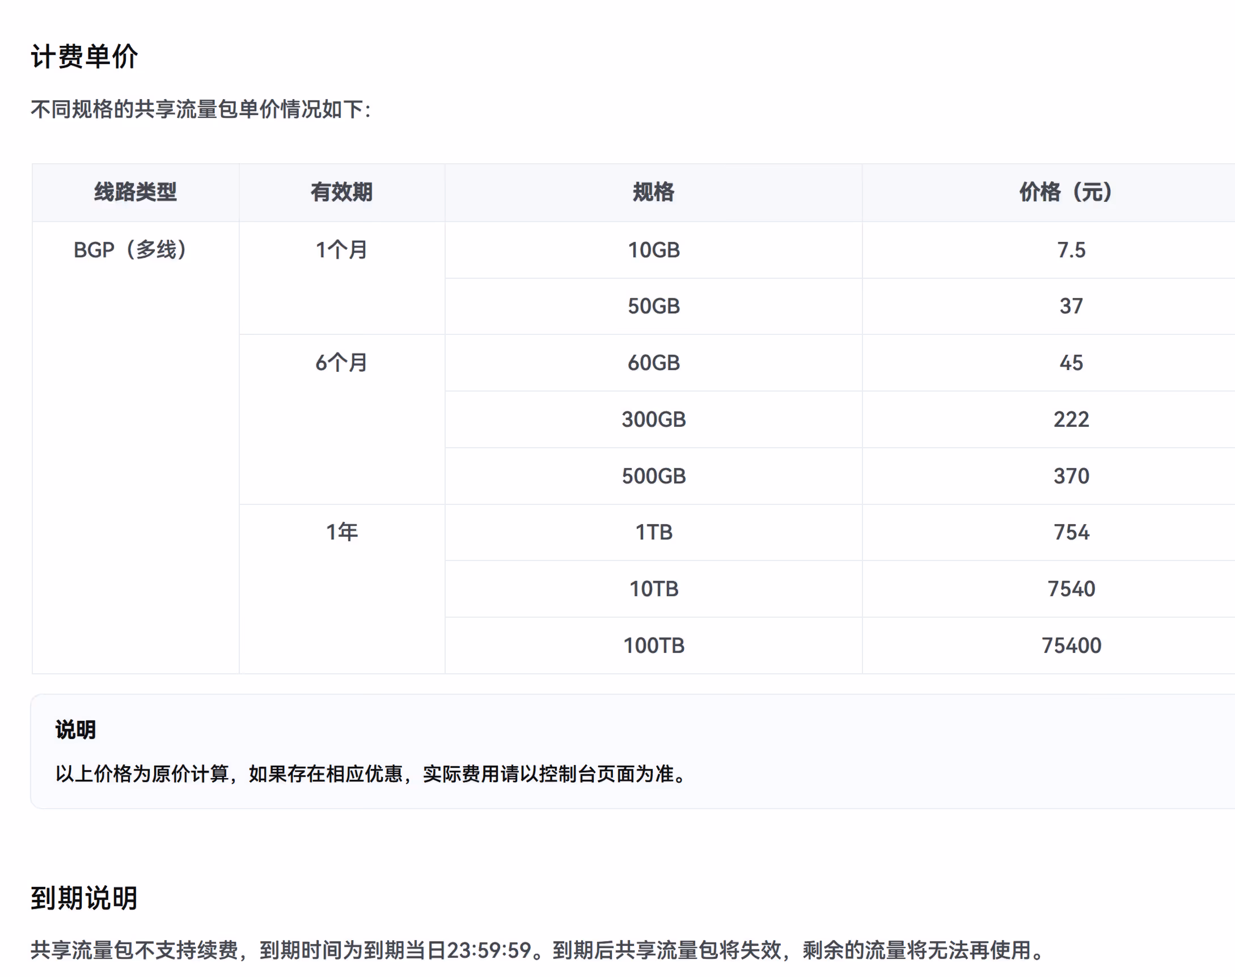1235x977 pixels.
Task: Click the 共享流量包不支持续费 paragraph
Action: point(538,950)
